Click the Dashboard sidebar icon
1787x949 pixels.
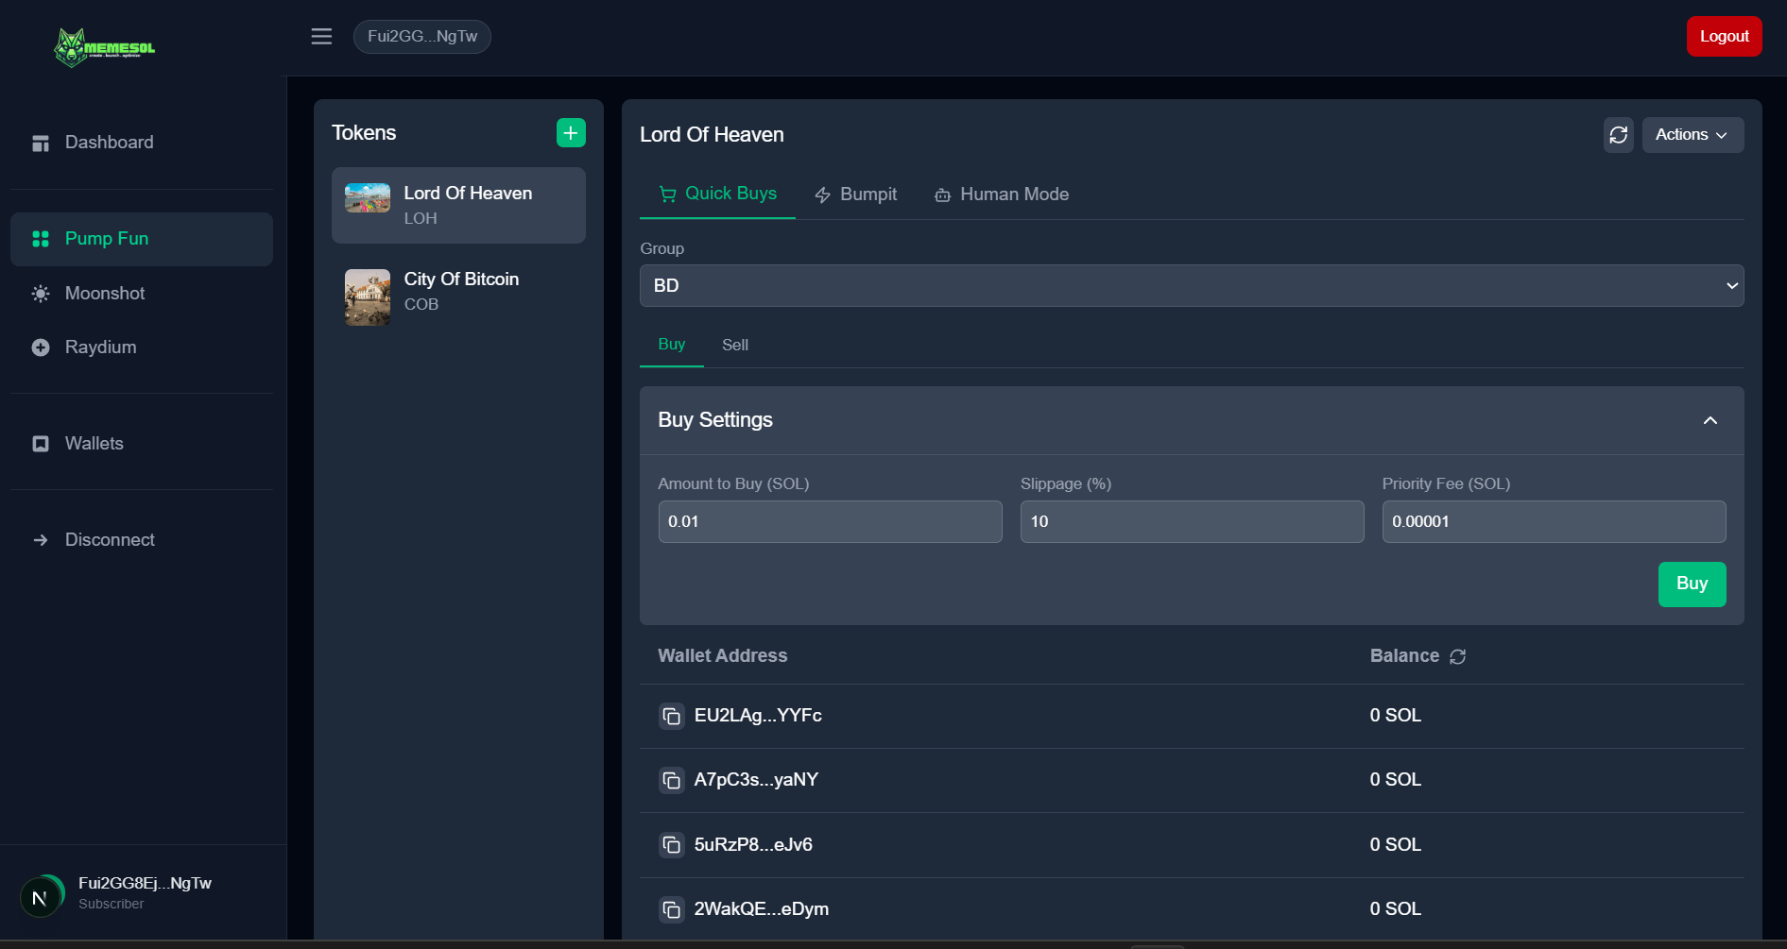(x=41, y=143)
